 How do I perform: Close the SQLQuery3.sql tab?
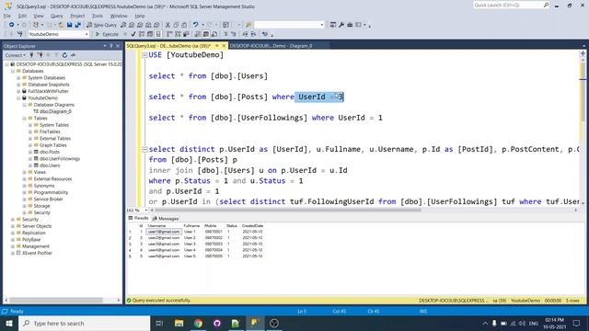coord(224,46)
